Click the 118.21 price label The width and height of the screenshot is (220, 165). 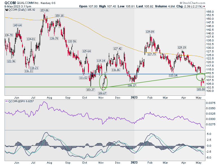34,68
